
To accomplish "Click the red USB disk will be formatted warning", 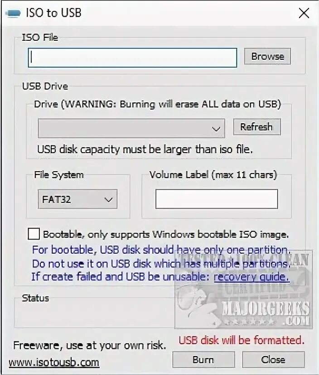I will click(x=242, y=340).
